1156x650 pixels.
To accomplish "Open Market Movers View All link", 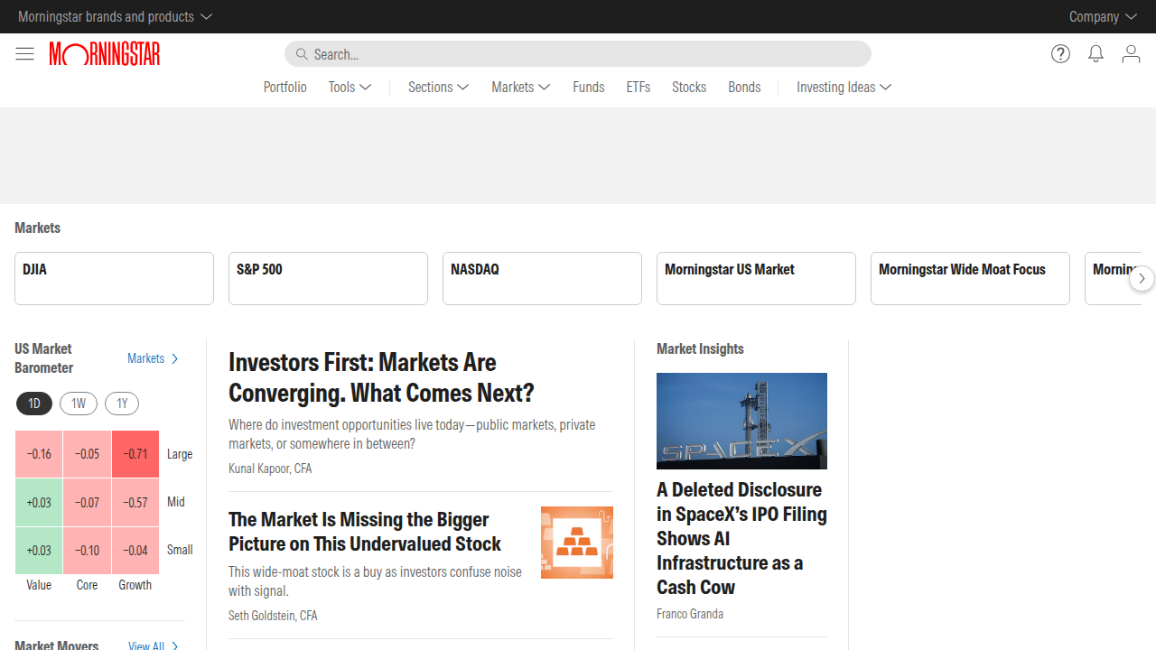I will [154, 645].
